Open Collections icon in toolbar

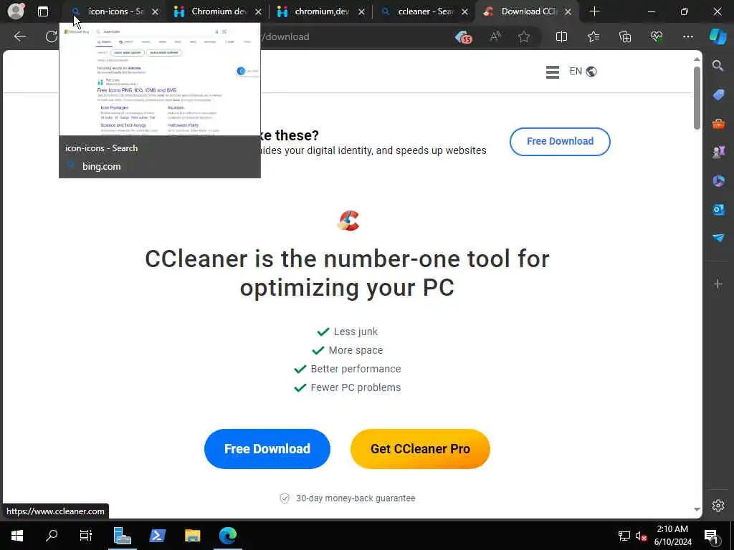point(625,37)
